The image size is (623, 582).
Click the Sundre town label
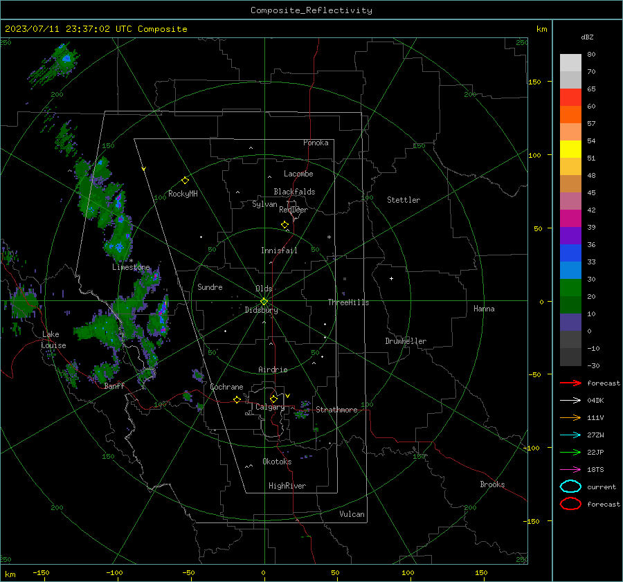[210, 287]
